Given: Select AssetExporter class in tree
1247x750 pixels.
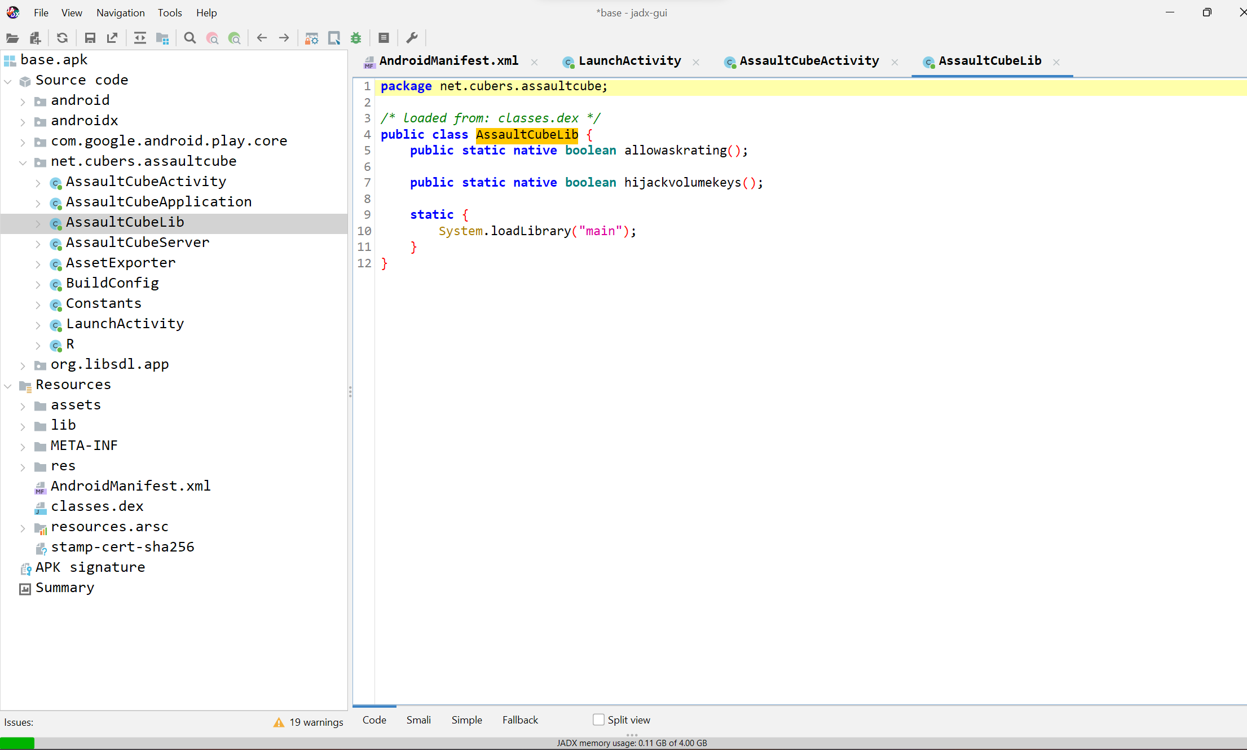Looking at the screenshot, I should click(x=121, y=263).
